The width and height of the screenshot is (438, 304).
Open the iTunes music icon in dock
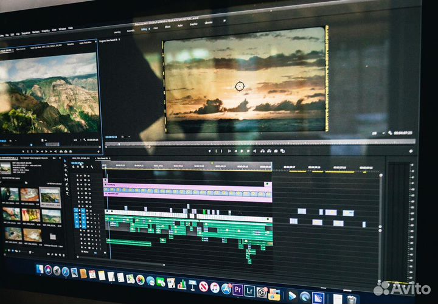coord(215,288)
